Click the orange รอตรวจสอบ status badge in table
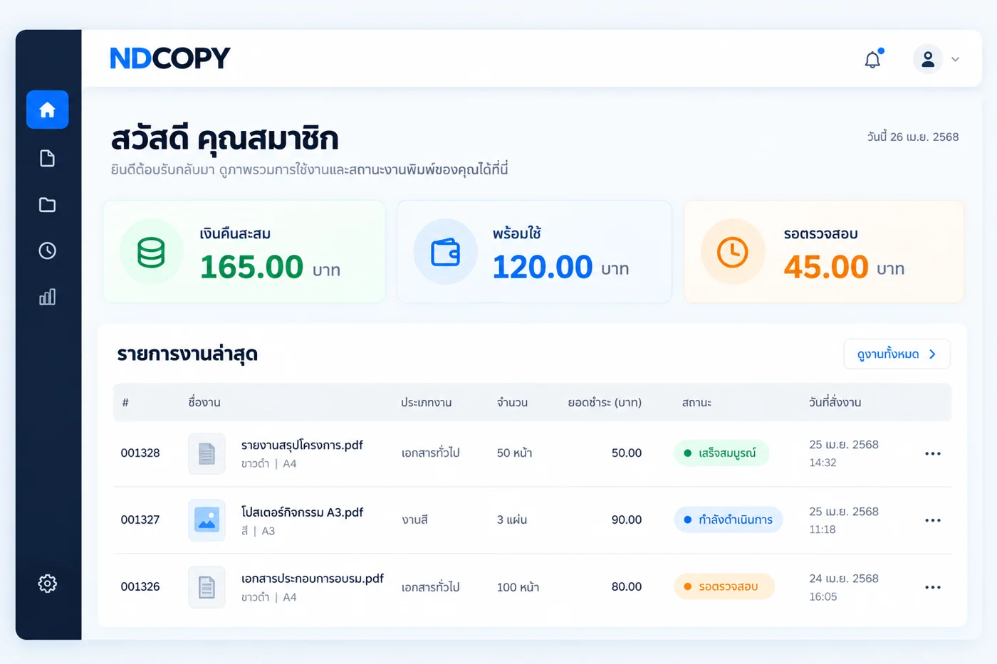 click(x=724, y=586)
